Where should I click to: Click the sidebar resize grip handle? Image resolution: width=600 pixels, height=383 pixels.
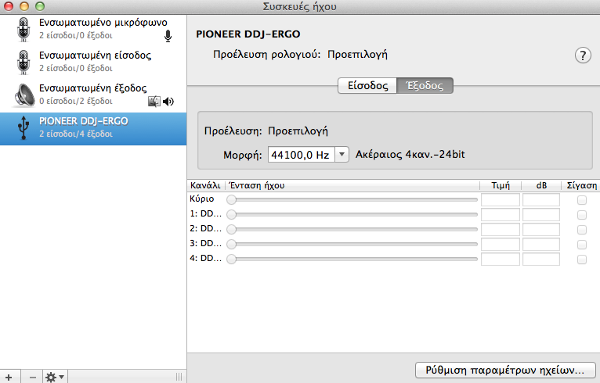[179, 378]
